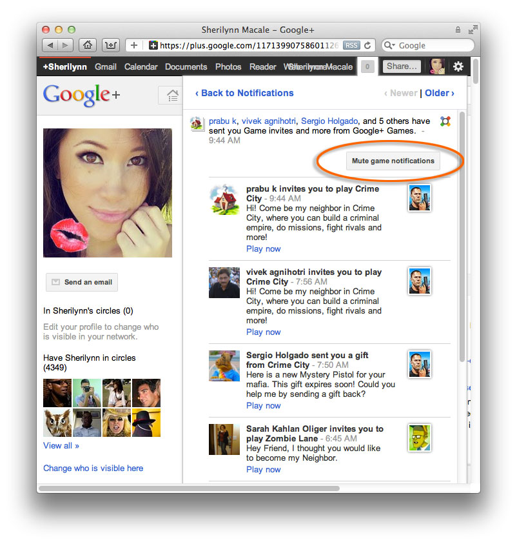Open Calendar from the Google bar
The height and width of the screenshot is (544, 517).
pyautogui.click(x=141, y=66)
